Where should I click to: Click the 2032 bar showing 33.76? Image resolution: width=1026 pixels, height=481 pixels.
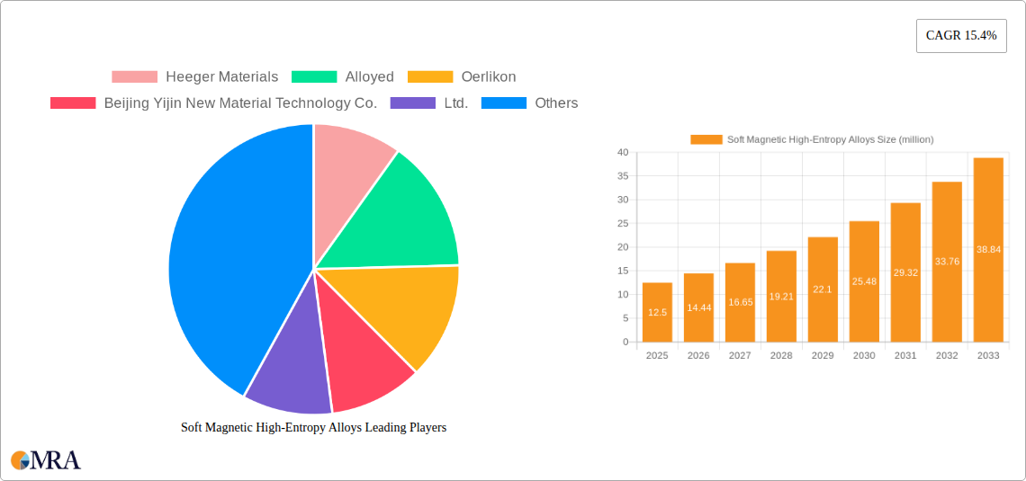point(947,262)
